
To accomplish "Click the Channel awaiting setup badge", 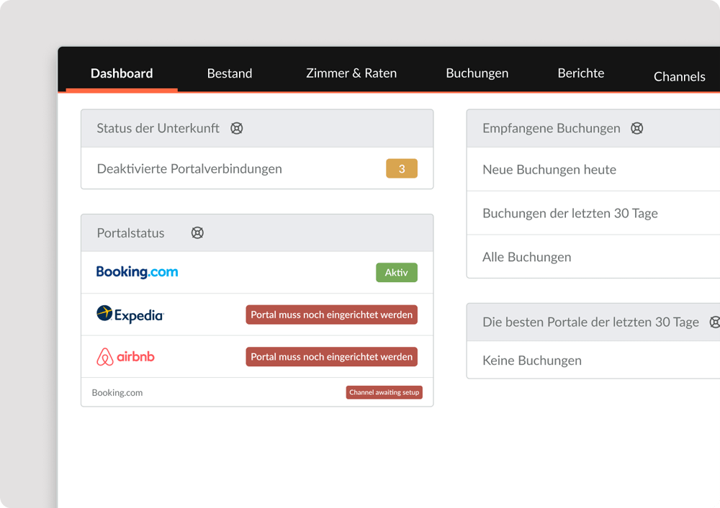I will (x=384, y=392).
